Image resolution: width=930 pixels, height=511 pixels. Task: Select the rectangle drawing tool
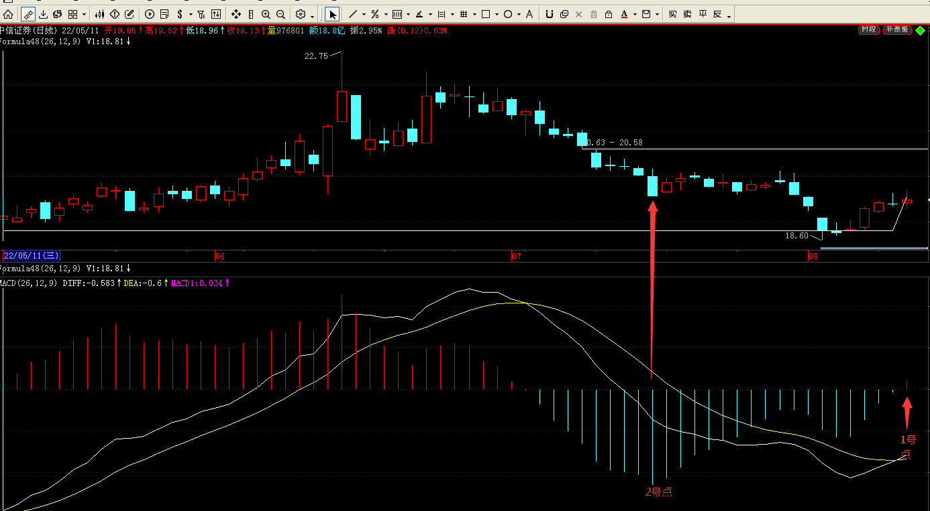[485, 14]
